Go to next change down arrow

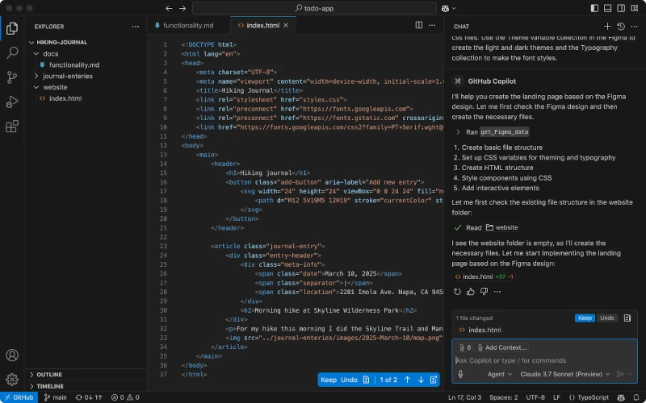coord(421,380)
